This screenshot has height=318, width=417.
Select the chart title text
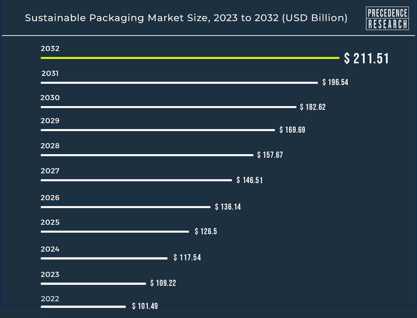pos(186,18)
